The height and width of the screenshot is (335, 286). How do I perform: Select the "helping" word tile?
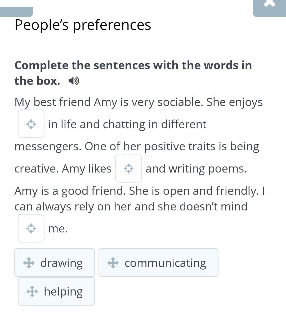pos(63,291)
